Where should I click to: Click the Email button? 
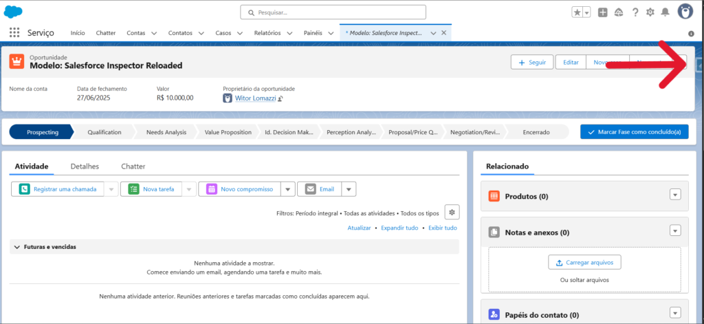(x=319, y=189)
